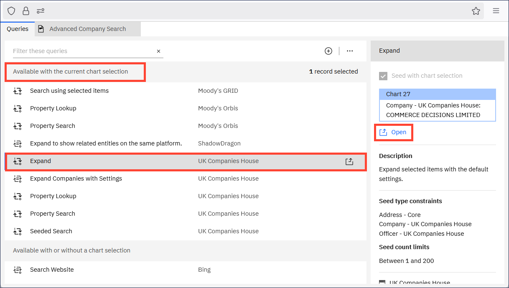The width and height of the screenshot is (509, 288).
Task: Click the Expand panel header
Action: [438, 51]
